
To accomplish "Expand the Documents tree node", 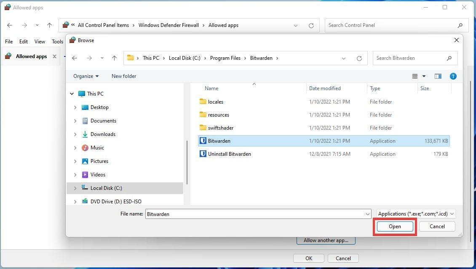I will pyautogui.click(x=75, y=121).
